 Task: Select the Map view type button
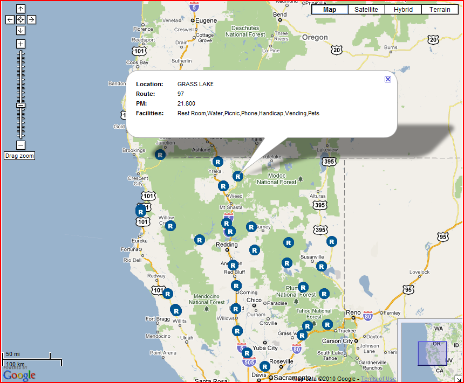pos(329,10)
